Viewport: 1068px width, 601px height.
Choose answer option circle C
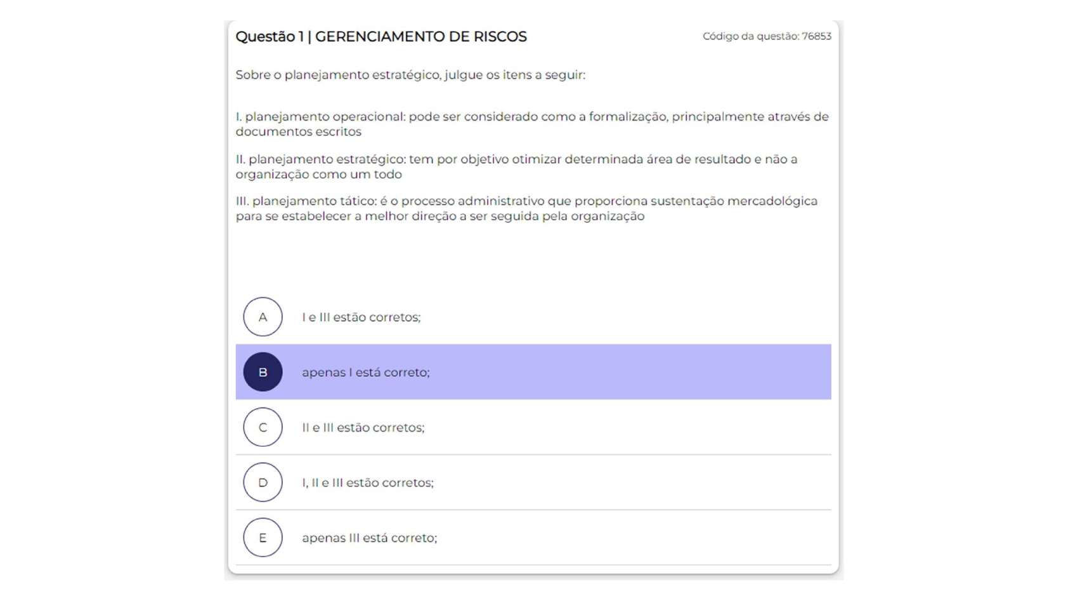263,427
